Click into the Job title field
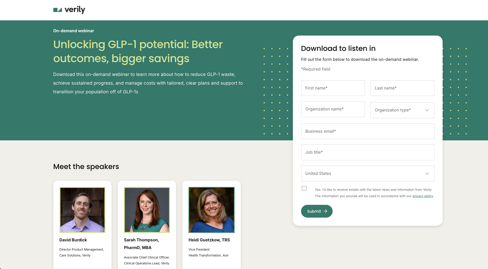The height and width of the screenshot is (269, 488). point(367,152)
